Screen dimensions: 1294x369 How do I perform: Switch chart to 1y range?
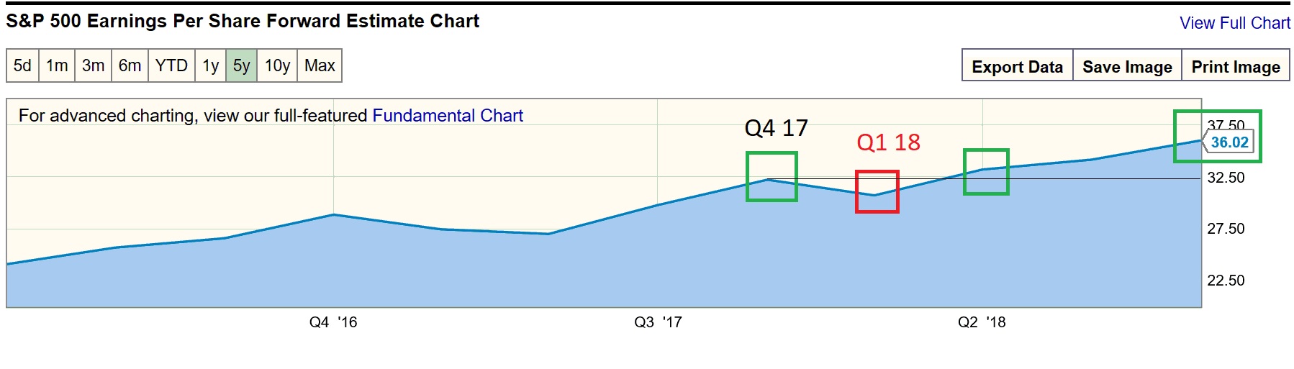210,65
